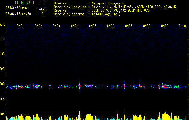Select the file name 08130430.png

pyautogui.click(x=17, y=8)
